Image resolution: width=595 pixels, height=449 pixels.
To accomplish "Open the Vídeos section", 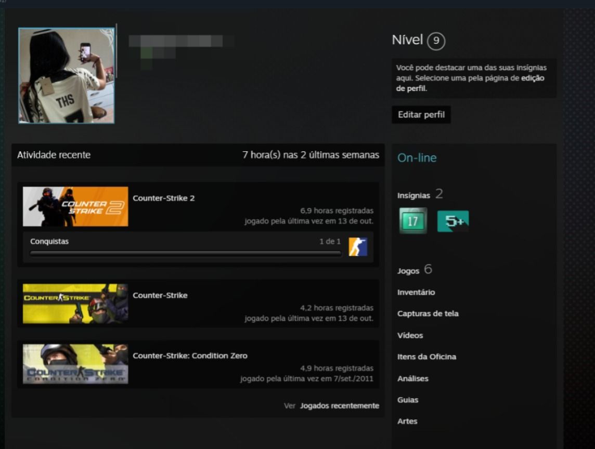I will 410,335.
